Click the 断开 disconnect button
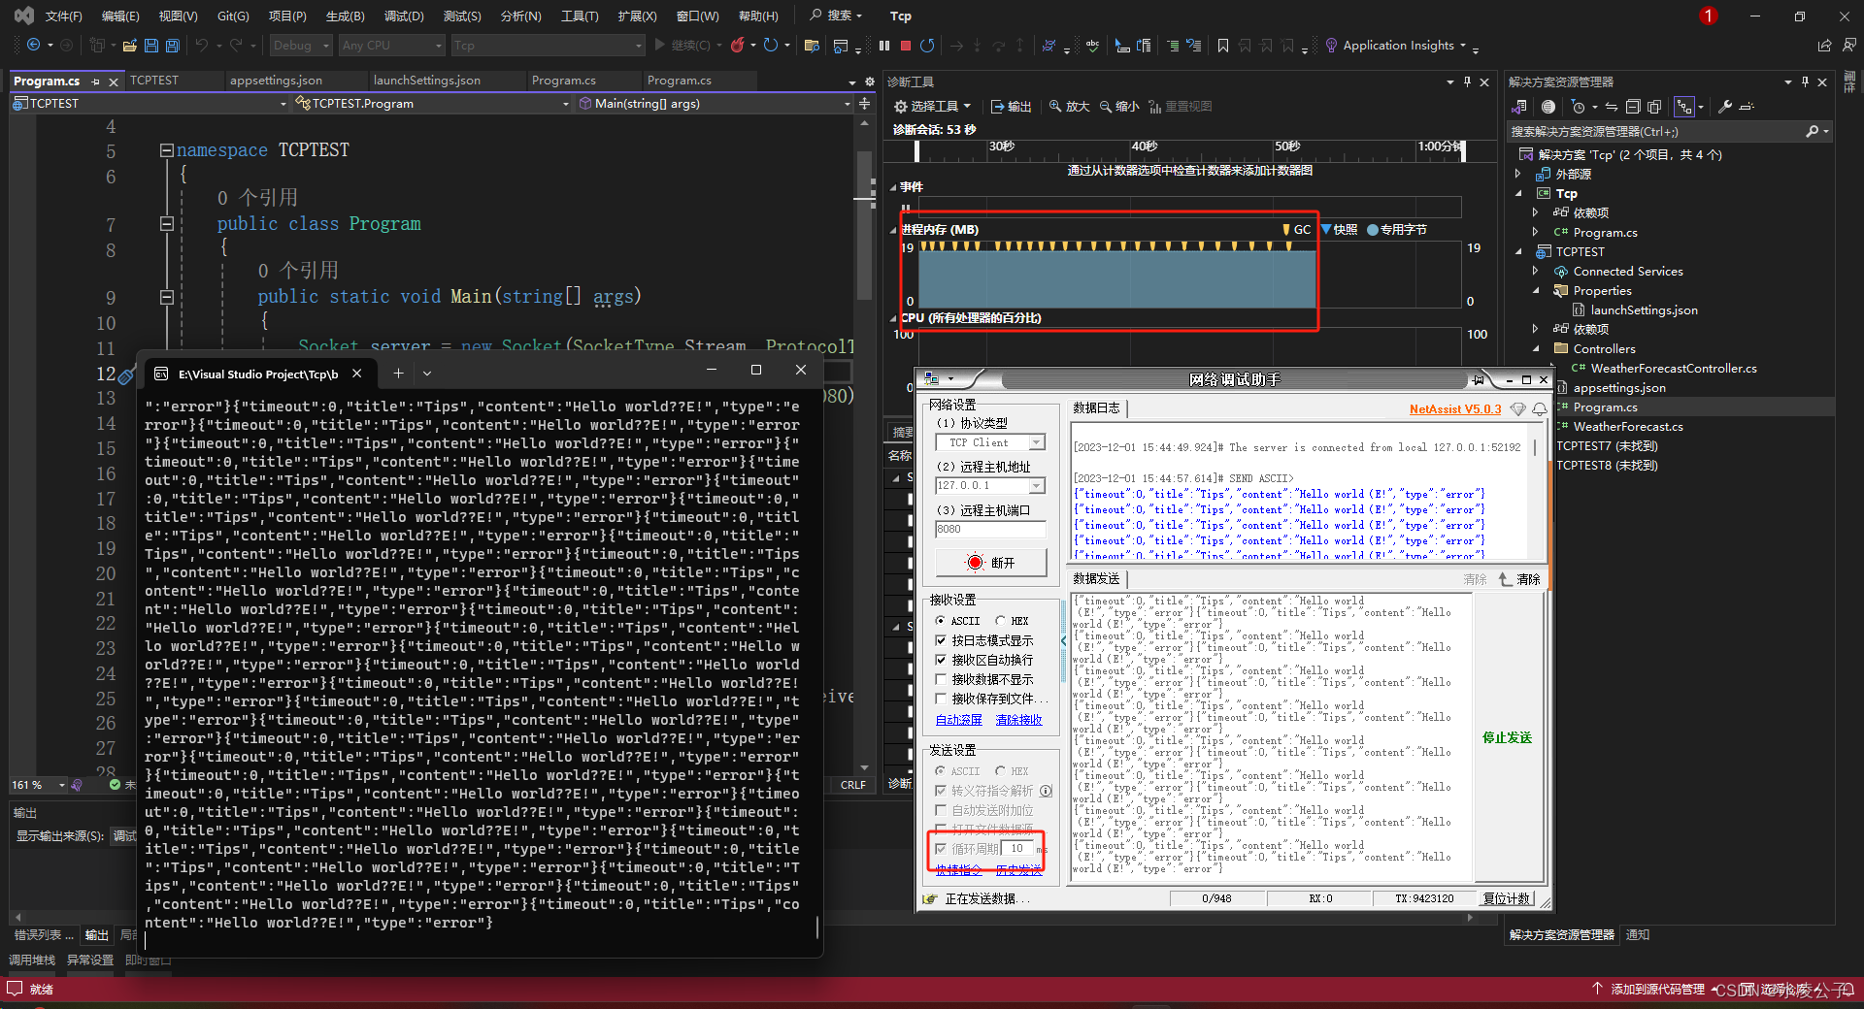 (x=991, y=563)
